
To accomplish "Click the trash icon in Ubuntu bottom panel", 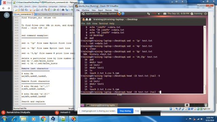I will [206, 105].
